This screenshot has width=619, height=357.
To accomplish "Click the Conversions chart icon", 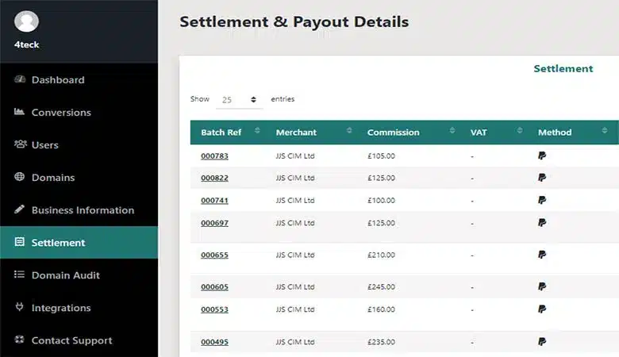I will pos(20,112).
